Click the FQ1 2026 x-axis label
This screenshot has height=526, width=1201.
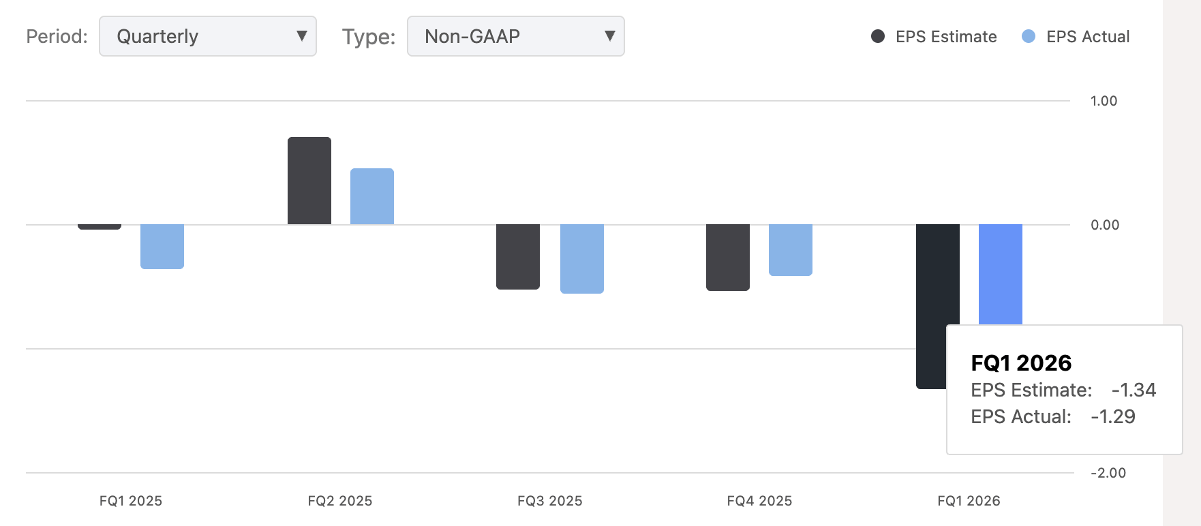pyautogui.click(x=969, y=501)
